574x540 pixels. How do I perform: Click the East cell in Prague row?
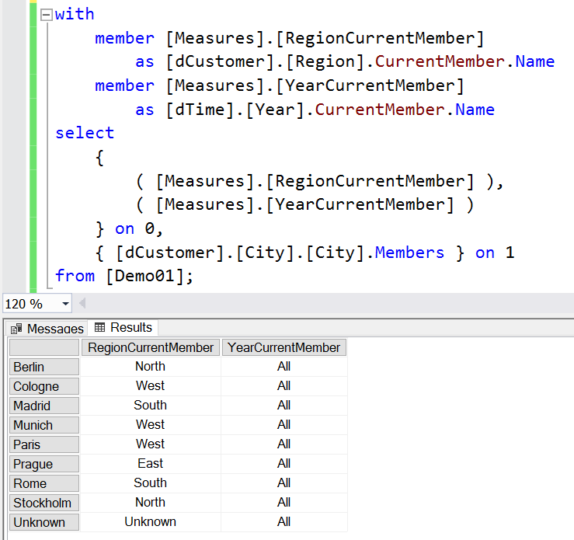[x=150, y=463]
